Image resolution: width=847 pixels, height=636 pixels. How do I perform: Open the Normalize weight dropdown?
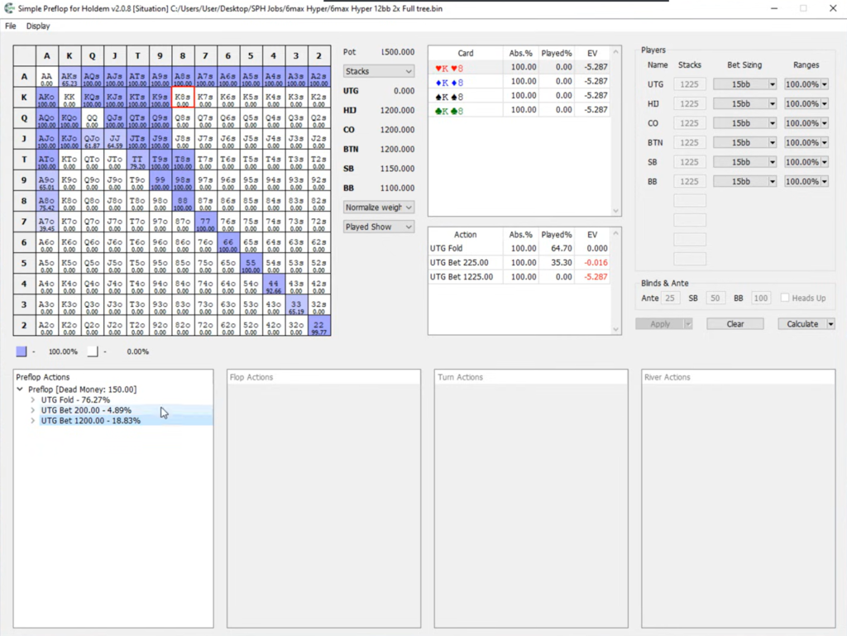pos(379,208)
